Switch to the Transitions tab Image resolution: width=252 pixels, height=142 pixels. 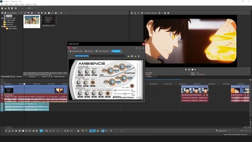tap(32, 77)
